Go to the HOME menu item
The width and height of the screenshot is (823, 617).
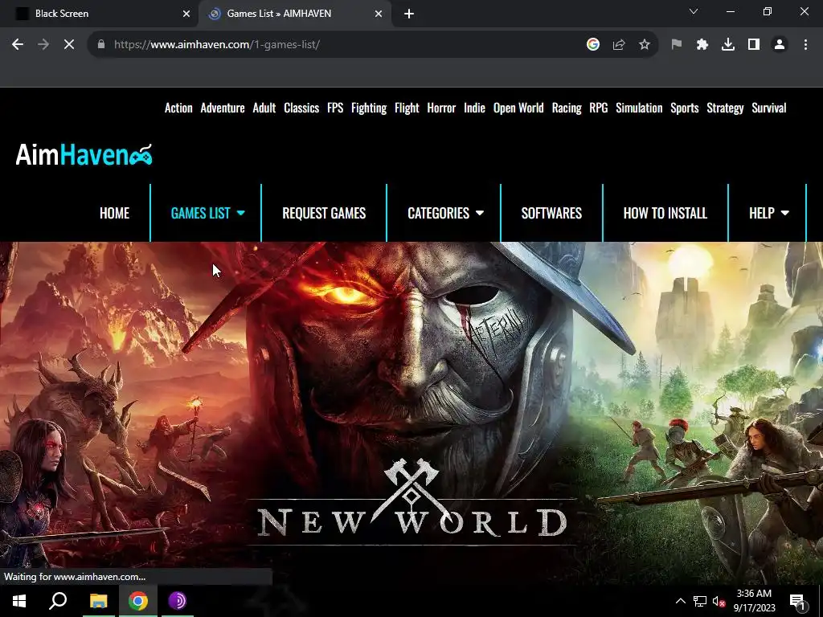[114, 213]
